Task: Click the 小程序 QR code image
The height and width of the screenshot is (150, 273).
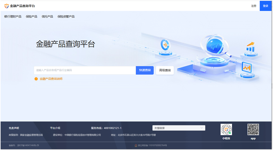Action: tap(226, 129)
